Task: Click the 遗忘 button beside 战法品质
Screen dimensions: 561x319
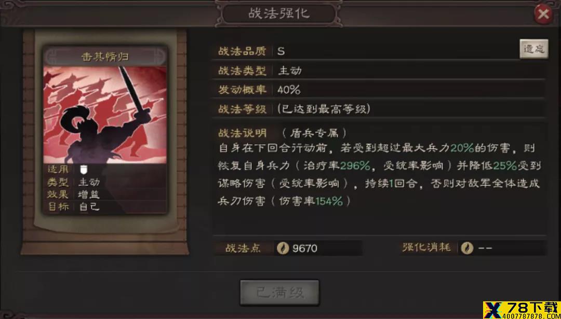Action: 533,49
